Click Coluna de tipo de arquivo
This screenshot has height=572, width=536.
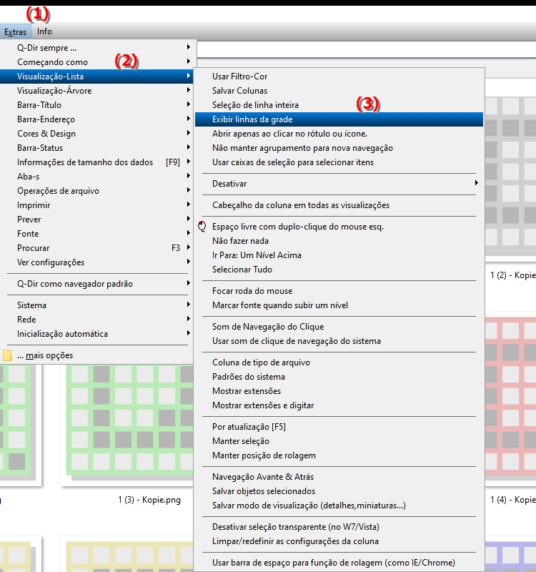click(x=339, y=363)
